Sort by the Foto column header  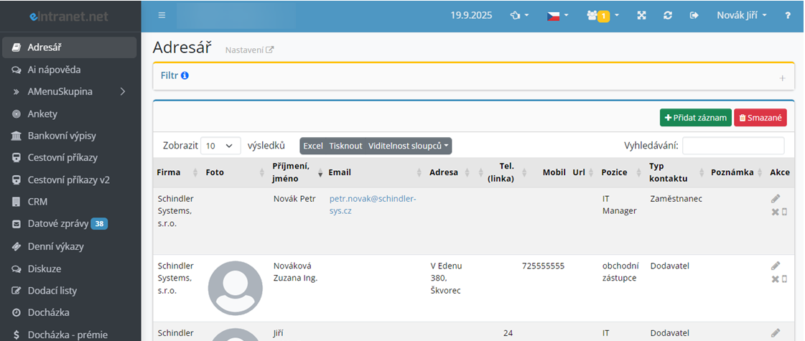coord(235,172)
